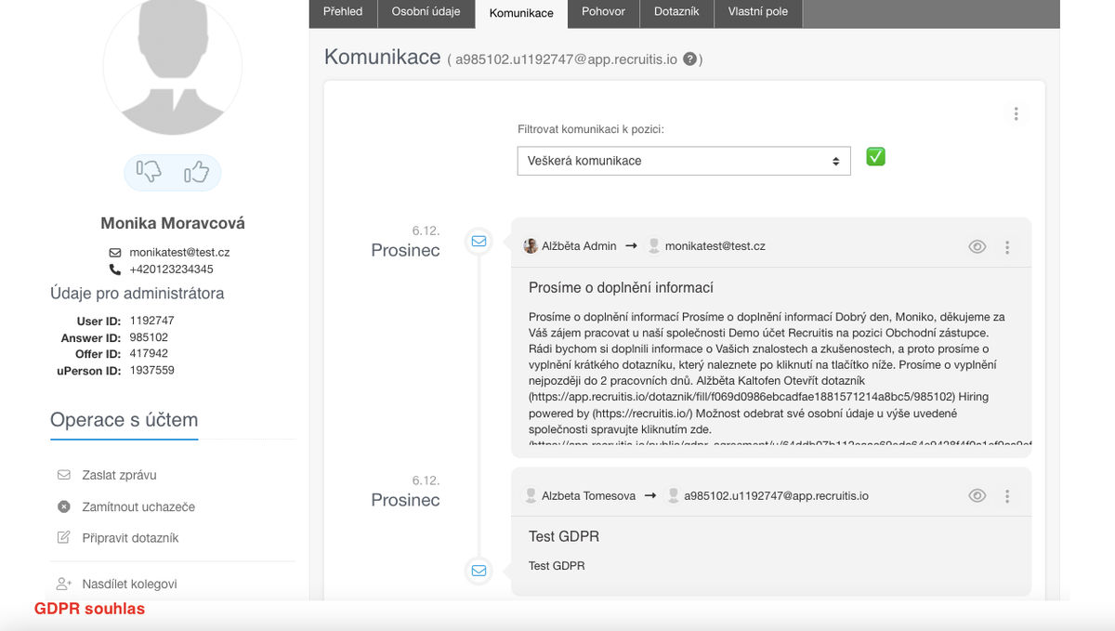
Task: Click the thumbs up rating icon
Action: click(x=196, y=172)
